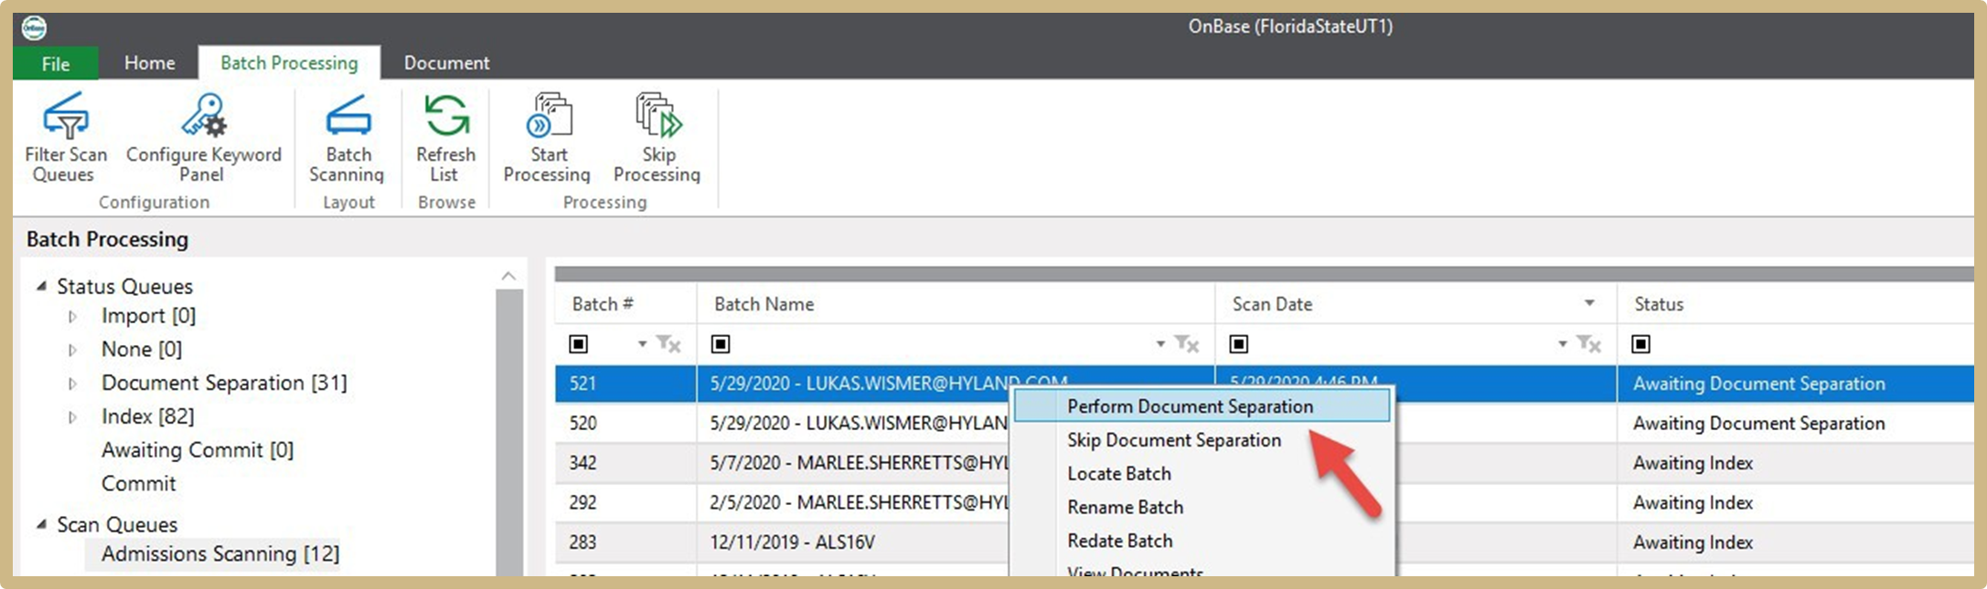The image size is (1987, 589).
Task: Click batch name 2/5/2020 - MARLEE.SHERRETTS
Action: pos(859,502)
